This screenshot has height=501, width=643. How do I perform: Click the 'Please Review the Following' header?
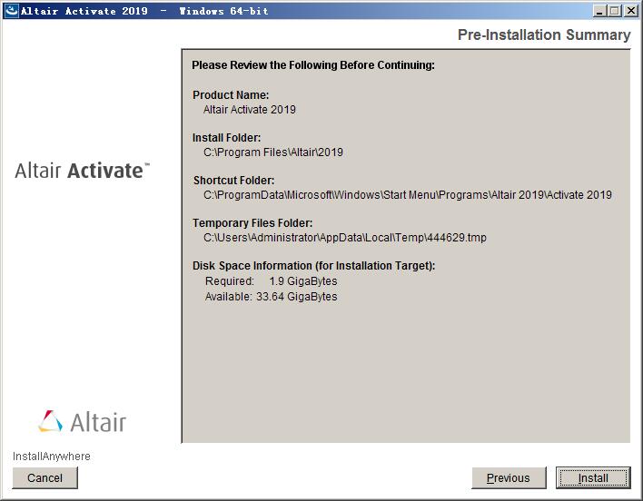tap(313, 65)
